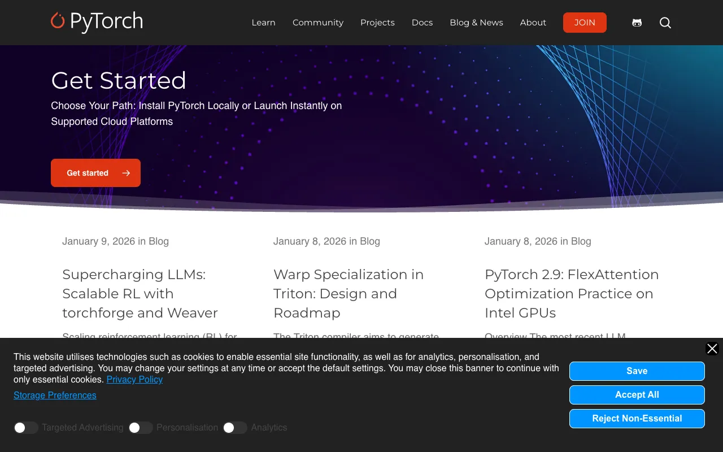Accept all cookies
The width and height of the screenshot is (723, 452).
pos(637,395)
